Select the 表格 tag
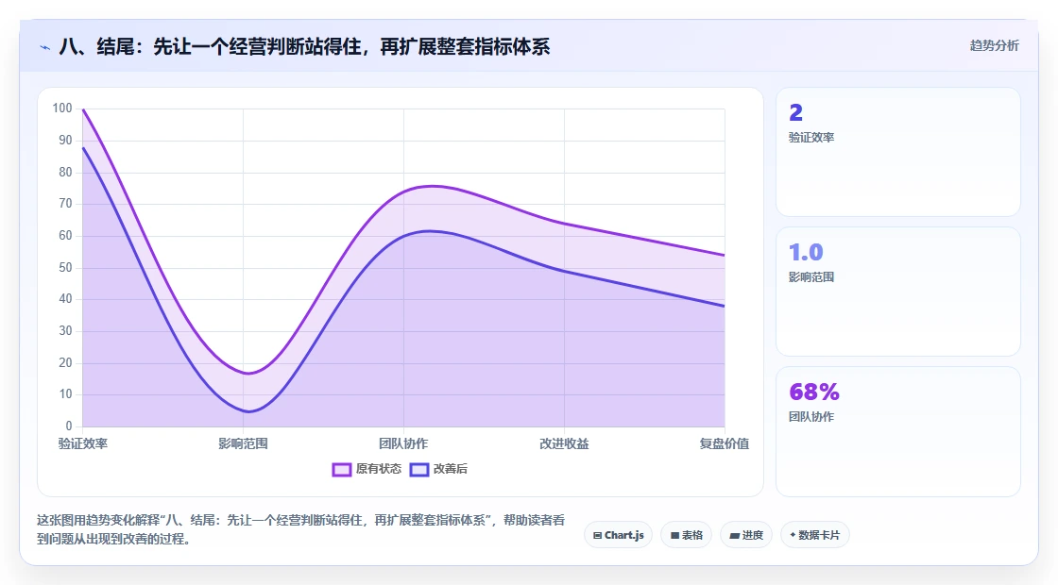 tap(686, 535)
